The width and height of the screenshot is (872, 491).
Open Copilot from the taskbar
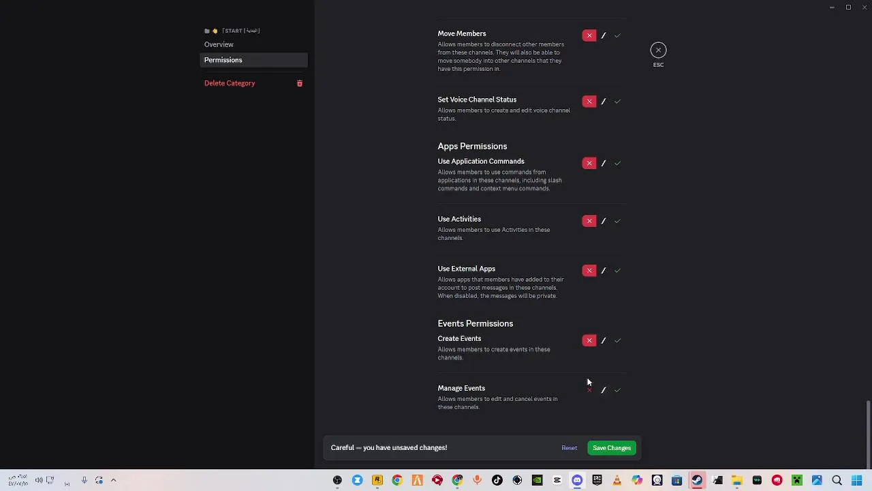click(637, 481)
